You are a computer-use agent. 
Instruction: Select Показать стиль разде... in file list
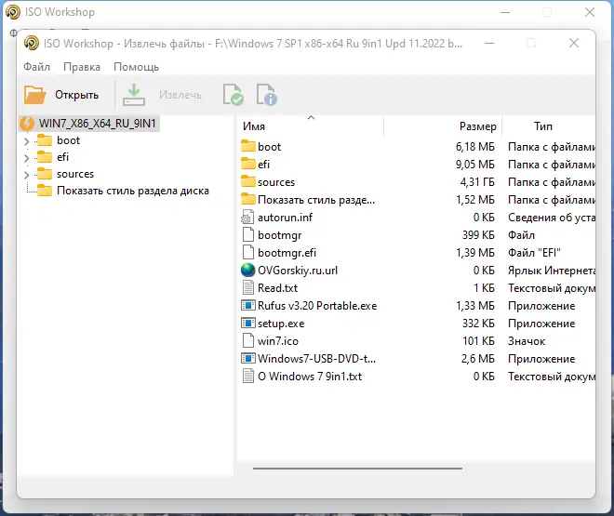(316, 200)
